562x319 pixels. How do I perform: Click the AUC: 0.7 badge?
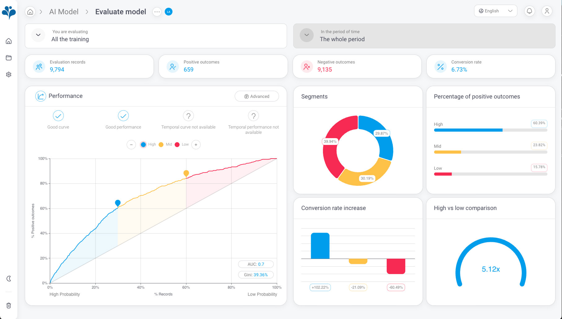click(x=256, y=264)
